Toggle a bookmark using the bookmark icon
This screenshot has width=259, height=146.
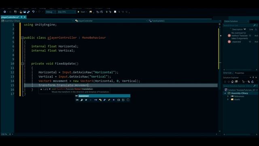click(115, 12)
